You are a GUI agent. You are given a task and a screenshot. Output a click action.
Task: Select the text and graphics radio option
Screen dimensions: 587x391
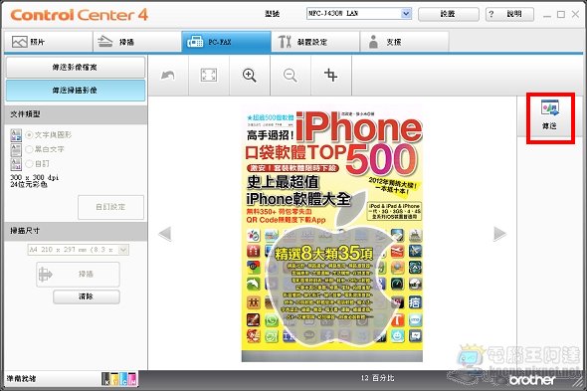(29, 135)
